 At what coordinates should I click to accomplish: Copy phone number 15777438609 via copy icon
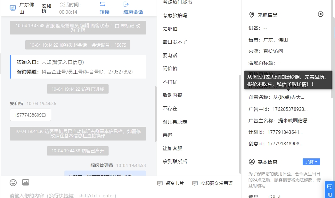[x=44, y=115]
